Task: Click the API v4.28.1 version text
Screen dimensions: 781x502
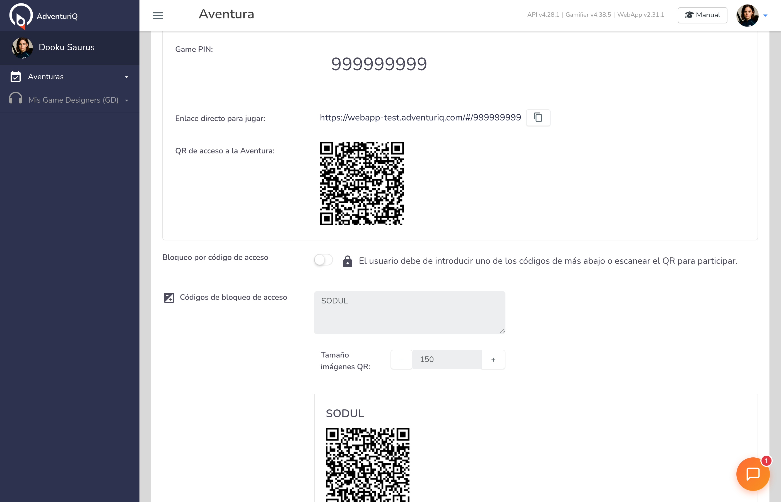Action: [543, 15]
